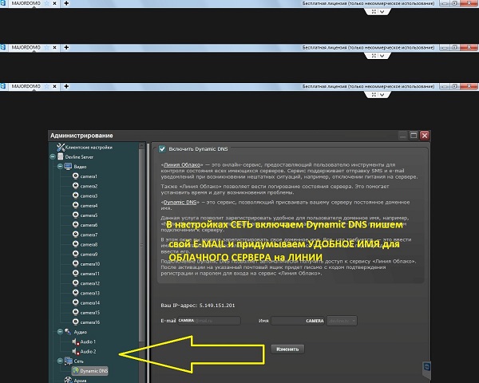Collapse the Аудио tree branch
This screenshot has height=383, width=479.
[x=59, y=332]
